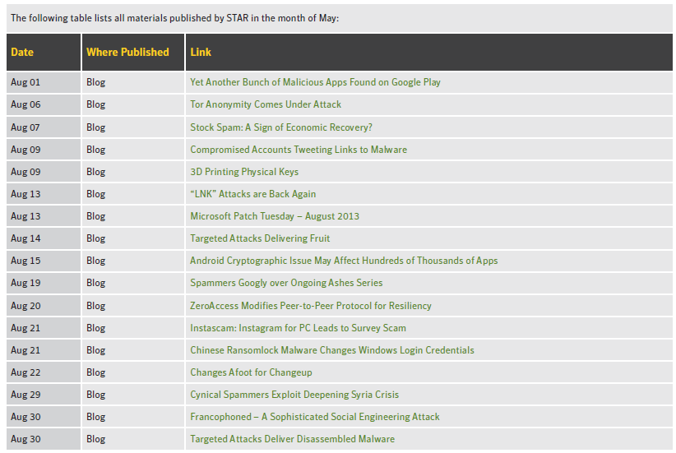Open '3D Printing Physical Keys' link
Image resolution: width=676 pixels, height=453 pixels.
click(x=244, y=172)
